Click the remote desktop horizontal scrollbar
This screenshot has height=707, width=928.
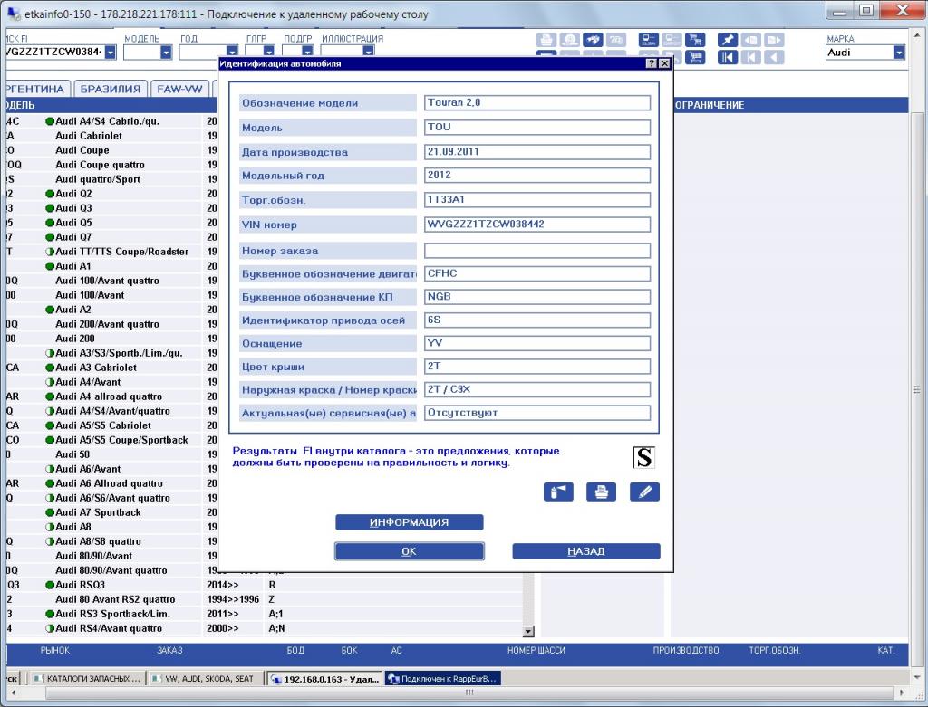click(469, 693)
